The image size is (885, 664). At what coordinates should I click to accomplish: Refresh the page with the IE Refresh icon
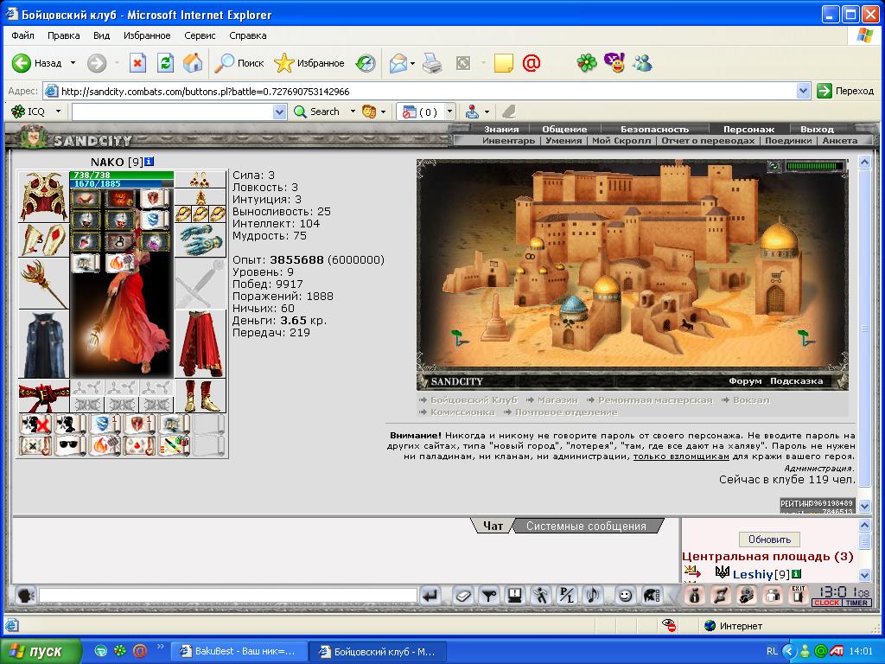165,62
